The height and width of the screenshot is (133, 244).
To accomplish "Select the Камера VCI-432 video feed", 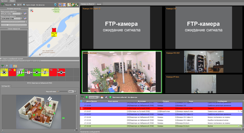I will pyautogui.click(x=204, y=62).
